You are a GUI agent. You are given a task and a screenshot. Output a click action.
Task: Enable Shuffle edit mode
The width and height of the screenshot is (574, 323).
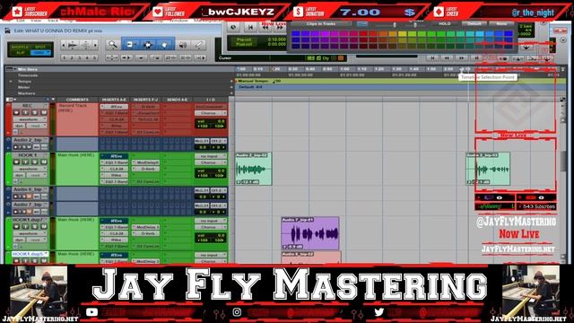click(x=20, y=47)
